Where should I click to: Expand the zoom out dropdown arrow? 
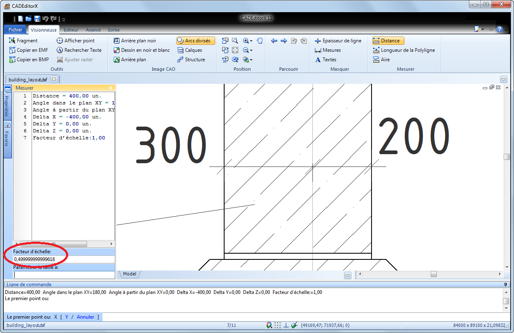pyautogui.click(x=251, y=51)
